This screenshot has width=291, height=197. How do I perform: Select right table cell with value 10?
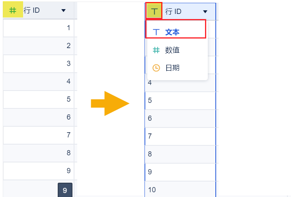point(180,189)
